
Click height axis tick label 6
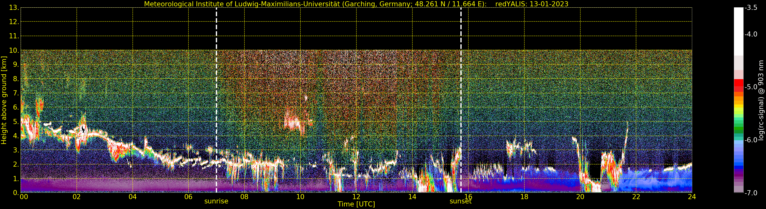(x=16, y=107)
